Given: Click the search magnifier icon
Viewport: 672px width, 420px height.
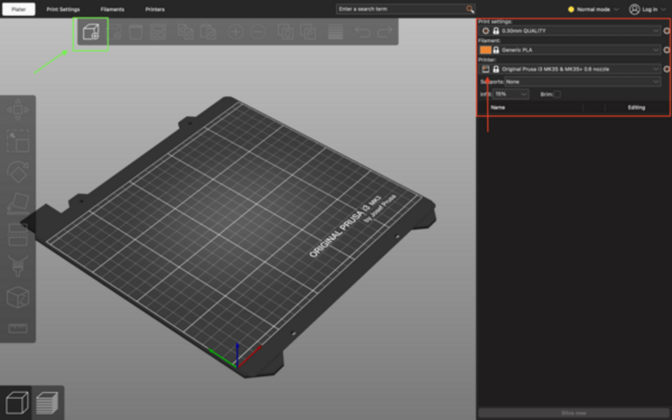Looking at the screenshot, I should tap(470, 9).
